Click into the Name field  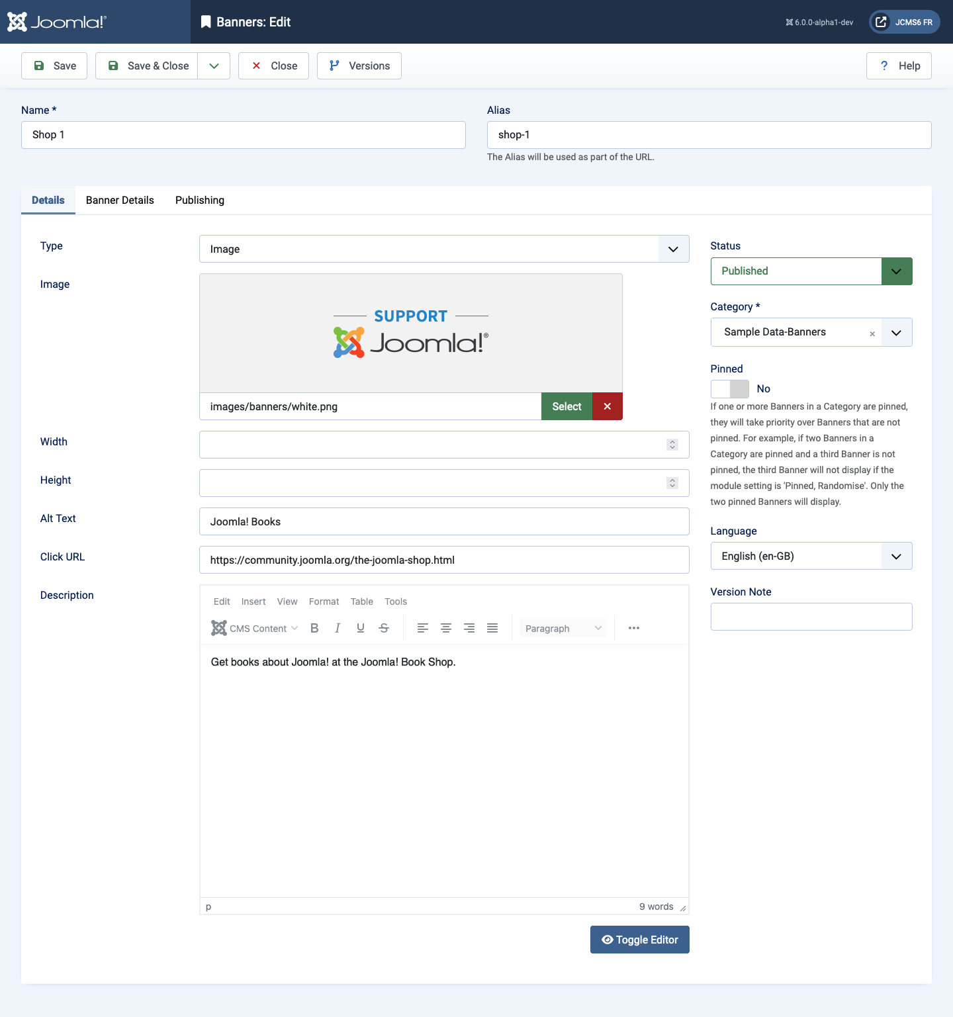point(244,135)
